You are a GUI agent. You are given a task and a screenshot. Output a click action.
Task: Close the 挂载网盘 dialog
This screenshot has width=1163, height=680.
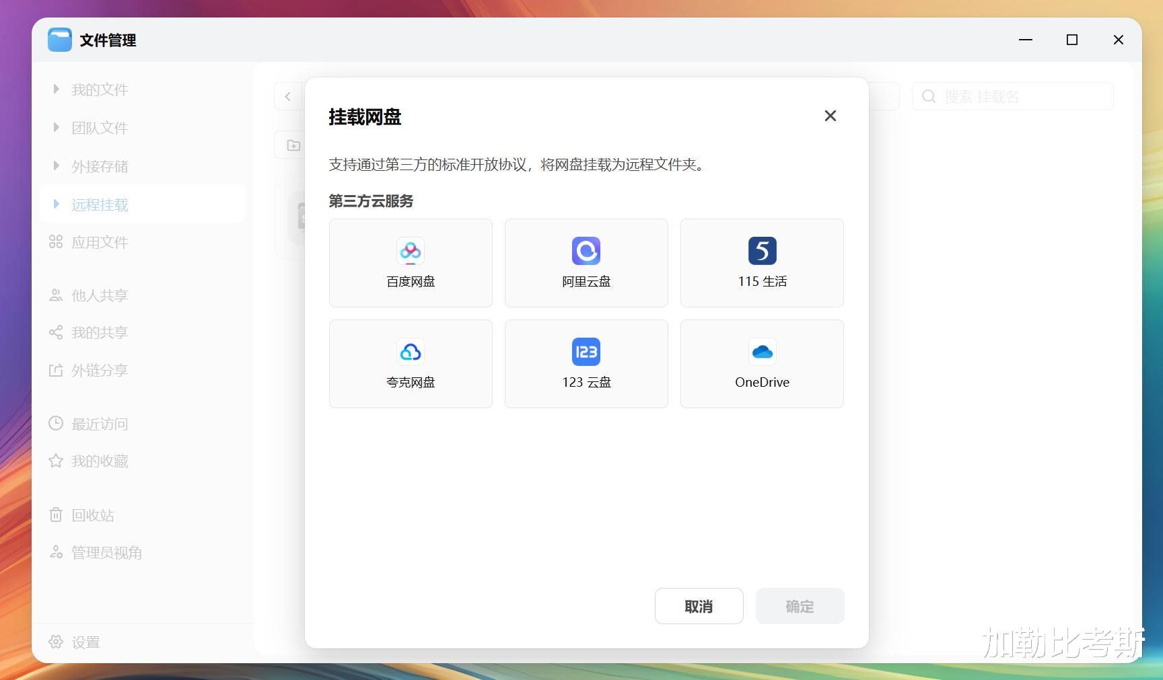coord(831,116)
